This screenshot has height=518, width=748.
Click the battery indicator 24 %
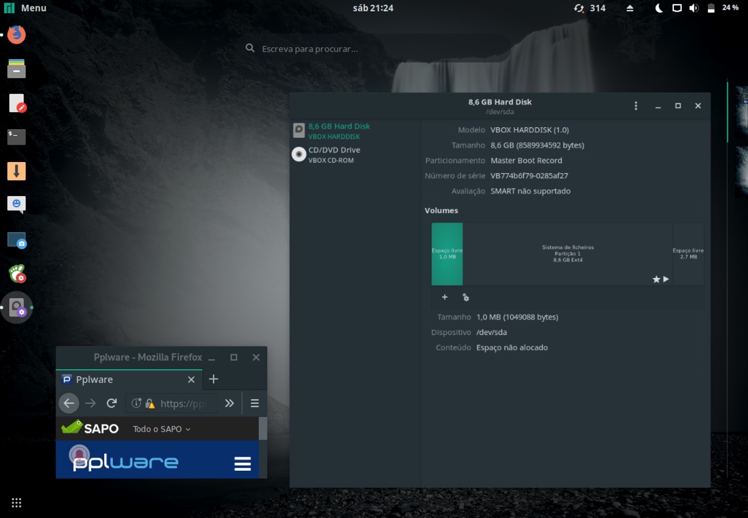coord(722,8)
